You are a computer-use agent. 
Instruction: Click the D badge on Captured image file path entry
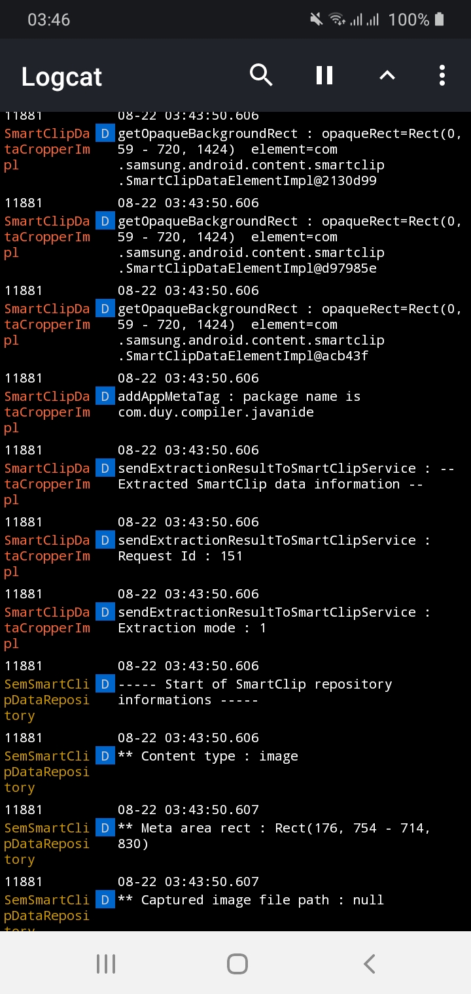click(105, 900)
